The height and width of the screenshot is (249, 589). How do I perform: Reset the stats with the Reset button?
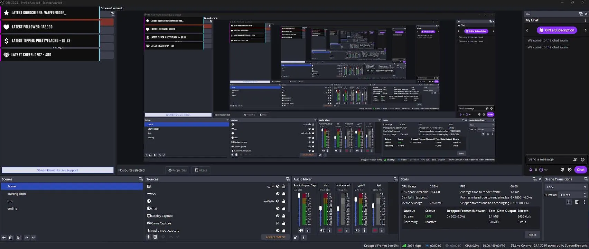532,235
